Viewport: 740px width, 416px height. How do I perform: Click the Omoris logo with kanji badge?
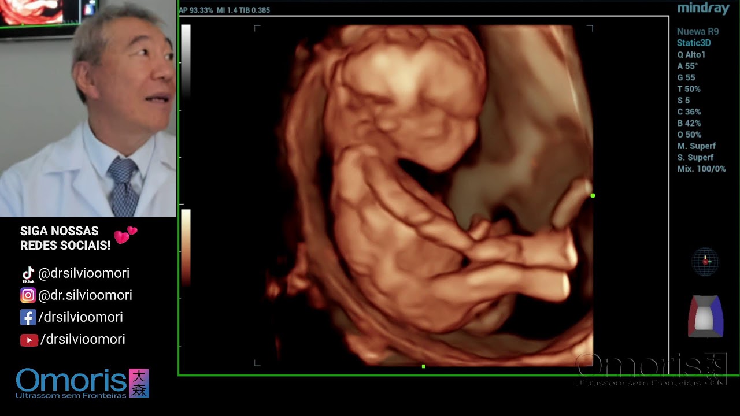click(x=83, y=382)
